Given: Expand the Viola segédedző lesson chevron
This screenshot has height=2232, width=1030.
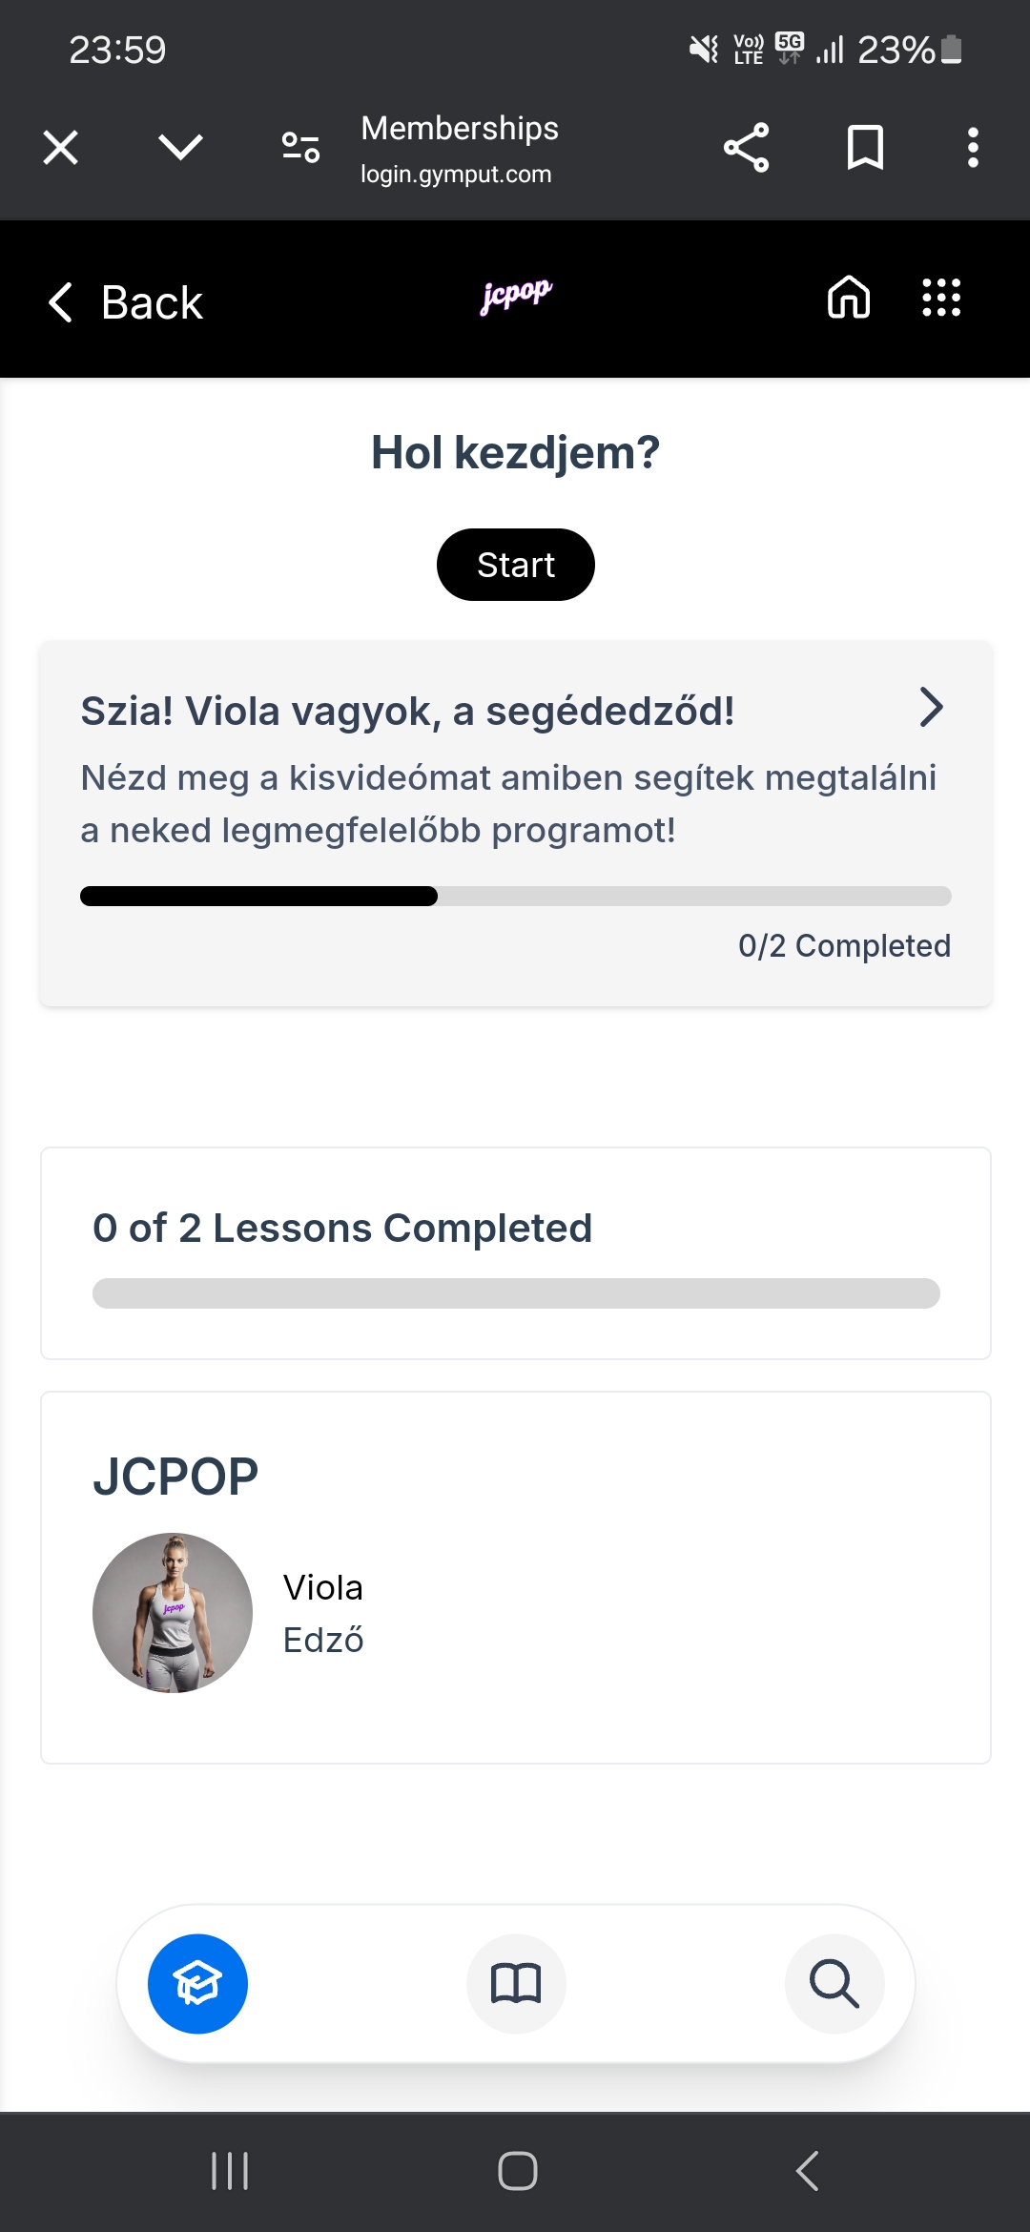Looking at the screenshot, I should [x=931, y=708].
